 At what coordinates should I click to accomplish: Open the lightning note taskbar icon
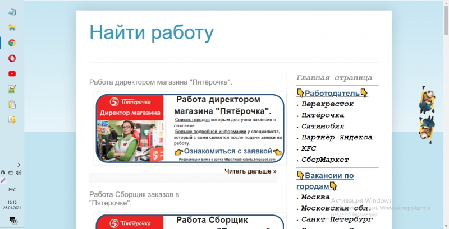click(12, 120)
